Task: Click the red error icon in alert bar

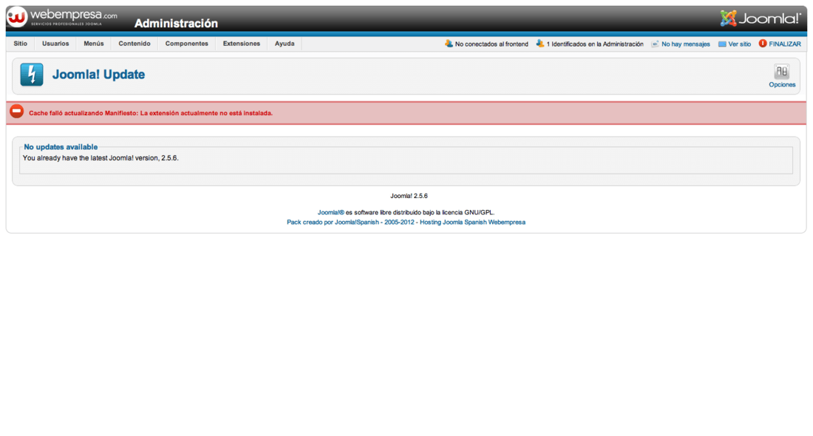Action: click(16, 112)
